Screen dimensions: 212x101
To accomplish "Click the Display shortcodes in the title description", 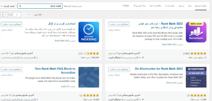I will [156, 76].
